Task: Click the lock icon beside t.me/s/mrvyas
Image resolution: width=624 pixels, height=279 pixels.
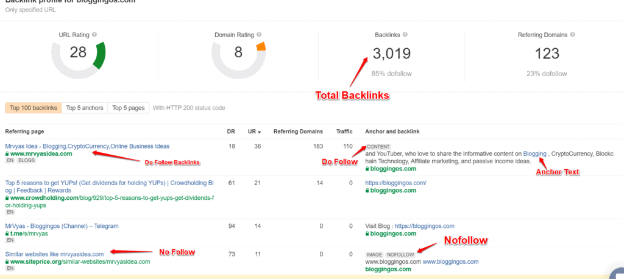Action: point(7,234)
